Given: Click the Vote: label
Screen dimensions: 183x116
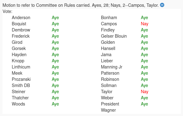Looking at the screenshot, I should (7, 11).
